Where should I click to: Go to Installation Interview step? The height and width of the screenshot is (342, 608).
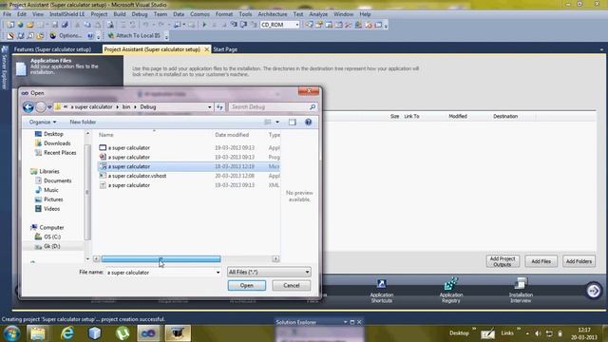521,291
